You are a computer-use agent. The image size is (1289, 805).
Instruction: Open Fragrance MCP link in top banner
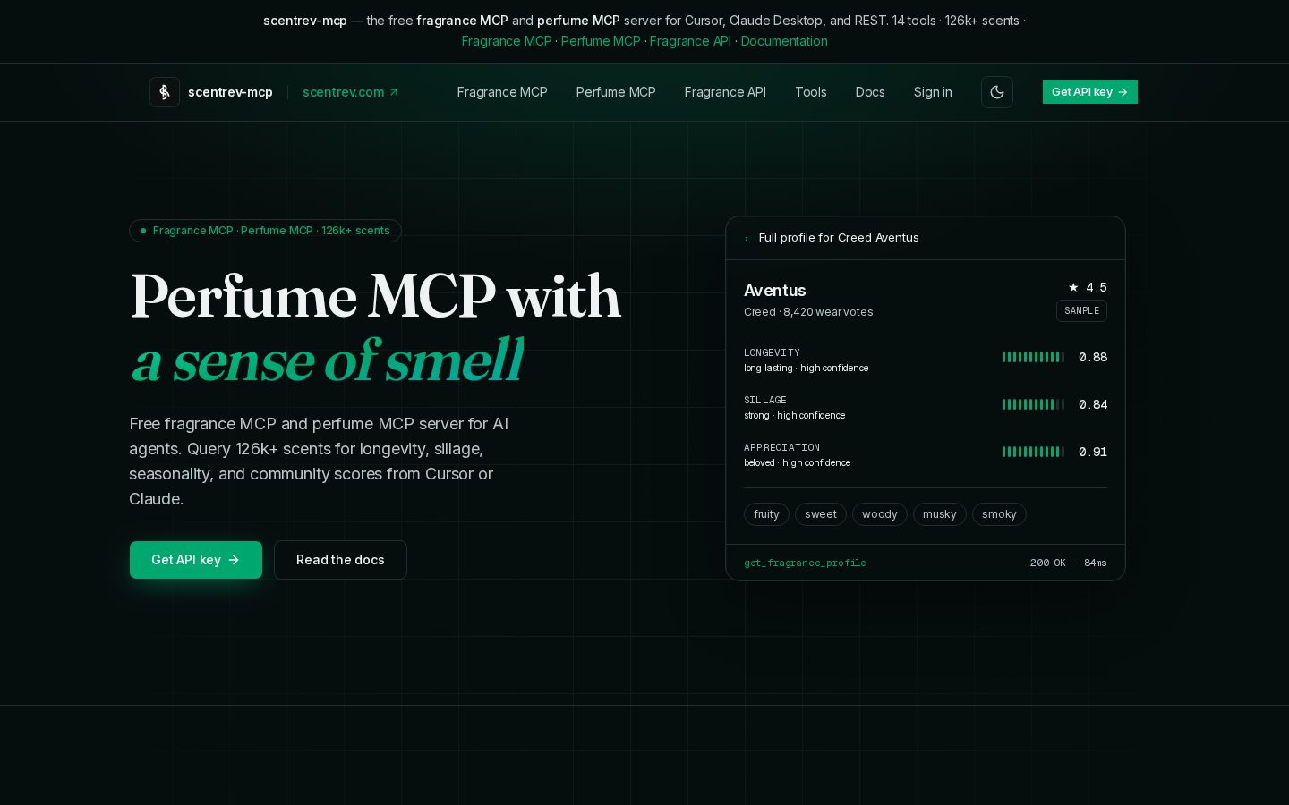tap(507, 41)
